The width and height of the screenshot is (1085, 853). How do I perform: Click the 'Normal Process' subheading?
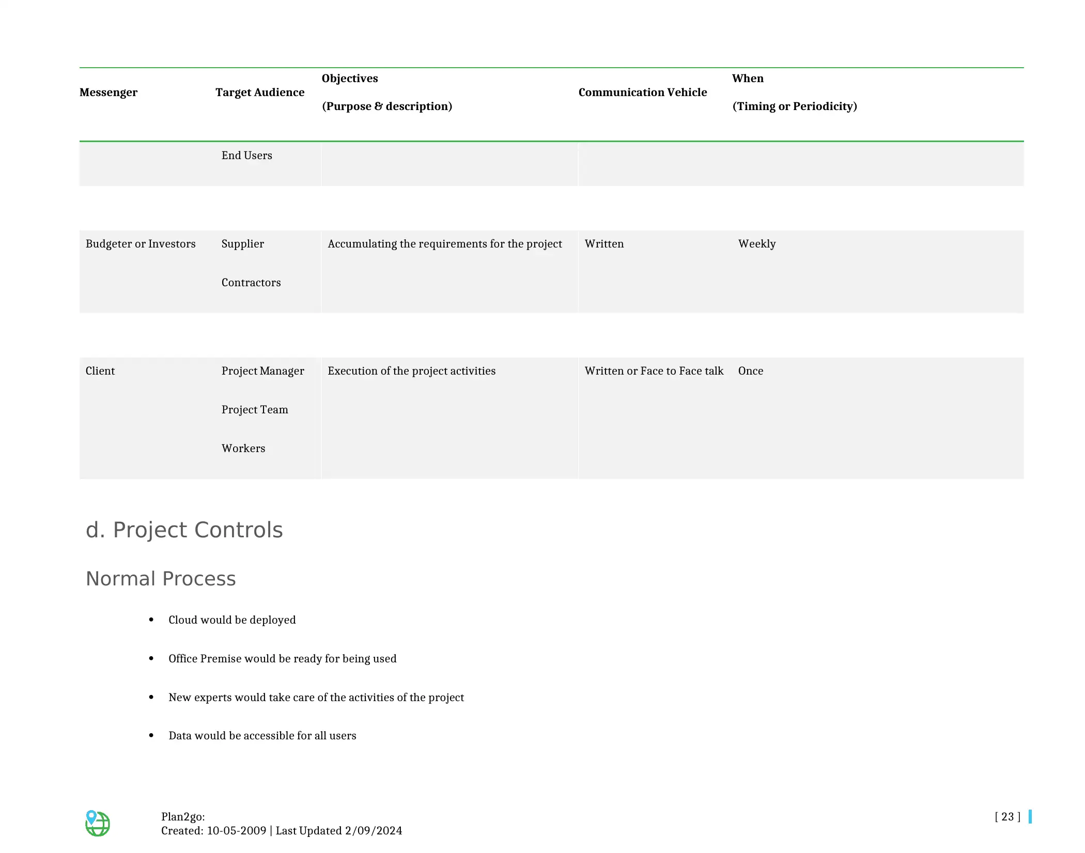161,579
